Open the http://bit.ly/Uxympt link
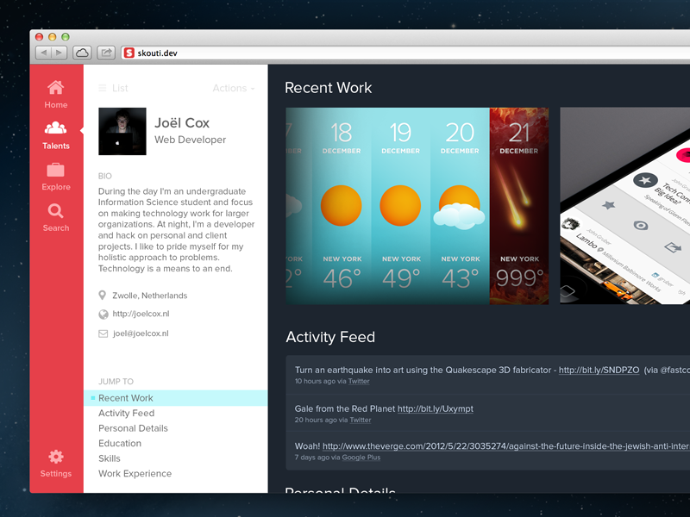 pyautogui.click(x=436, y=408)
